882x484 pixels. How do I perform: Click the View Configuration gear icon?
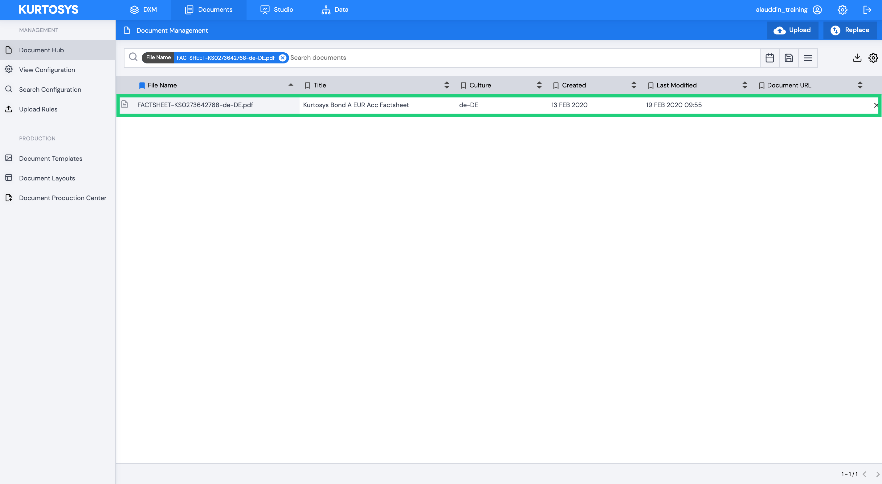pos(9,70)
